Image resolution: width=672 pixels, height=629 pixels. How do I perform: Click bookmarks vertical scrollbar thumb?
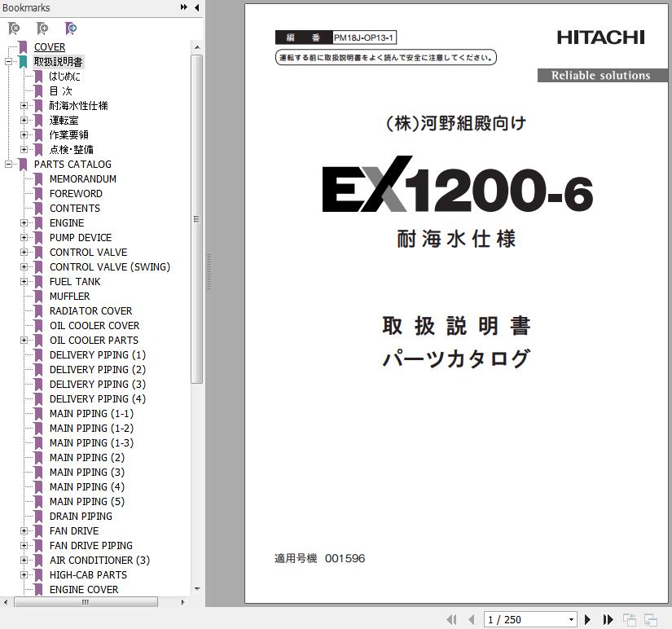[x=197, y=219]
